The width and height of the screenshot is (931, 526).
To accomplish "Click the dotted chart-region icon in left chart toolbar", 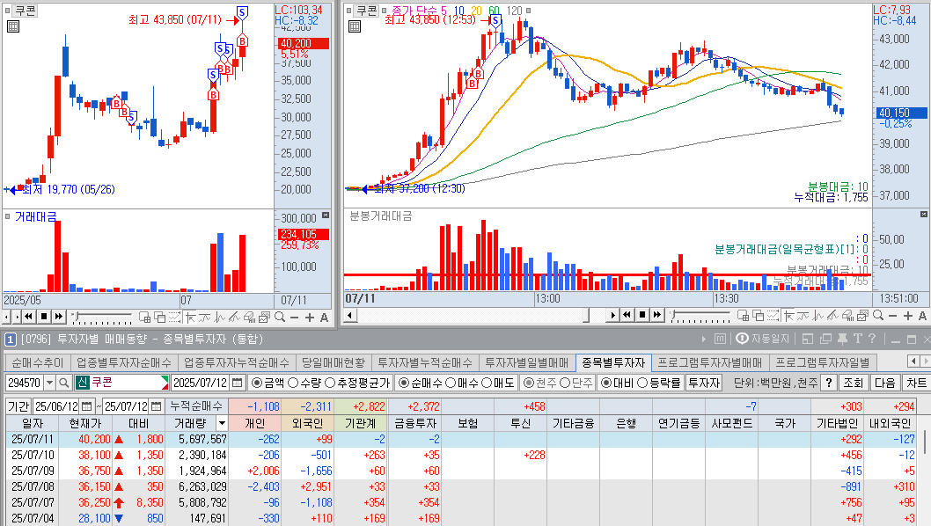I will [x=174, y=317].
